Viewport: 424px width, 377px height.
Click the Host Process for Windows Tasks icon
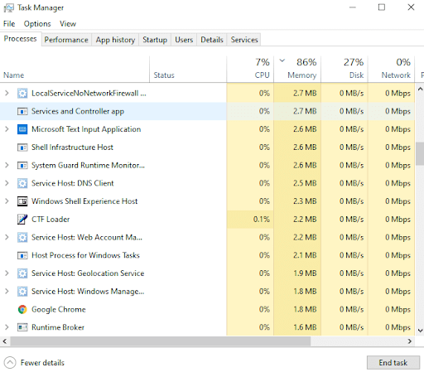click(x=22, y=255)
